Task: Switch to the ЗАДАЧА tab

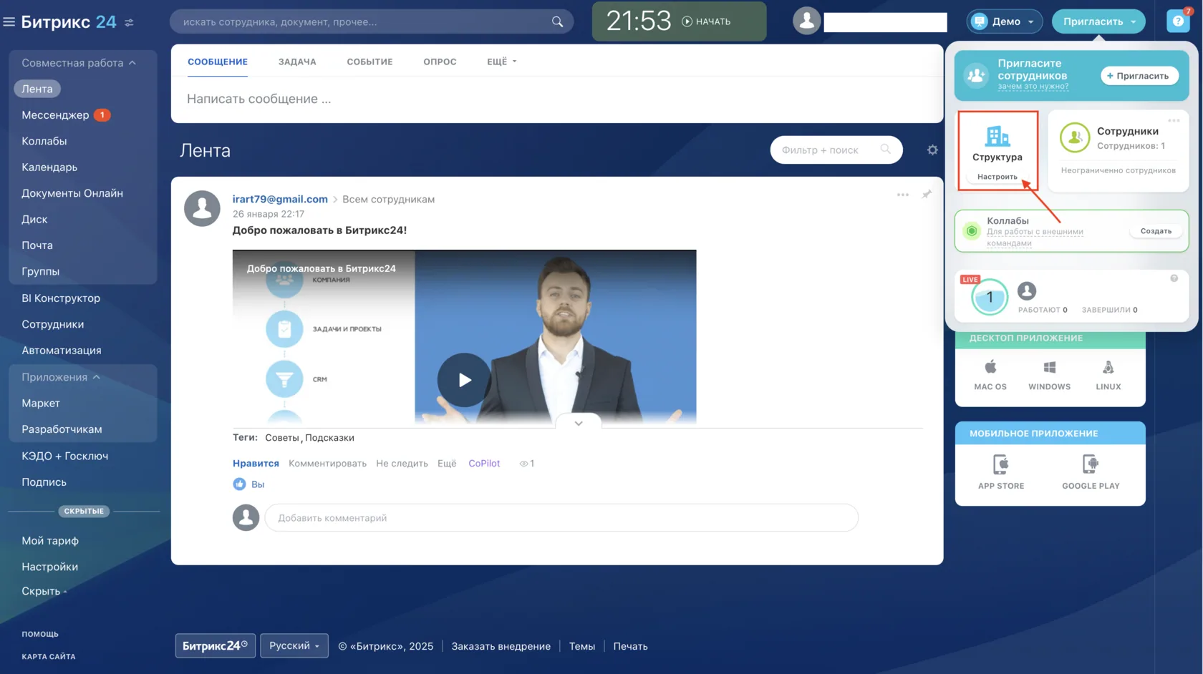Action: pyautogui.click(x=297, y=62)
